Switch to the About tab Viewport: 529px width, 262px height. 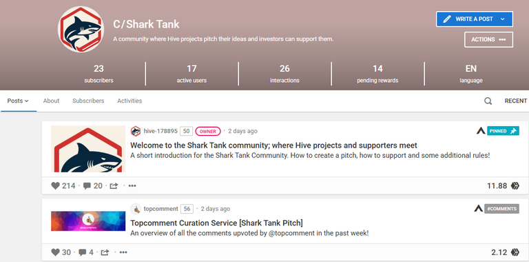51,101
